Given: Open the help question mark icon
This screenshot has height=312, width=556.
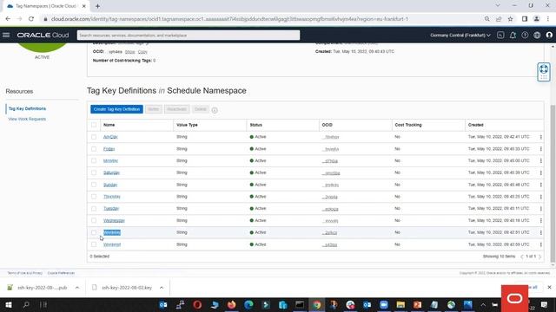Looking at the screenshot, I should click(525, 35).
